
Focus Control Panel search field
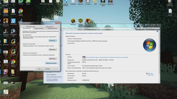[147, 28]
